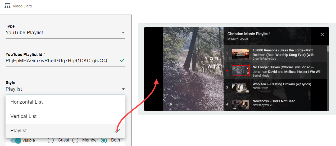Click the green valid checkmark beside Playlist Id
Viewport: 336px width, 146px height.
tap(122, 61)
